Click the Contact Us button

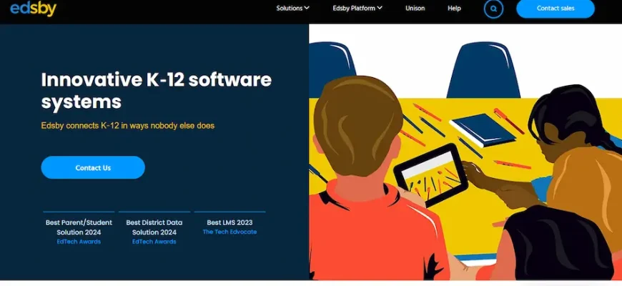pyautogui.click(x=93, y=167)
